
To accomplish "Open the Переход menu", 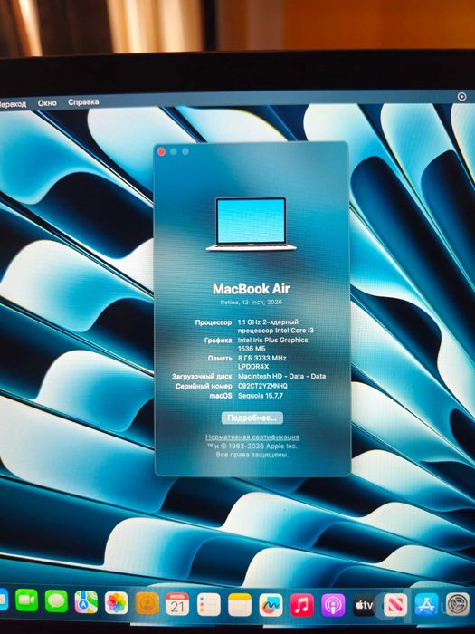I will pyautogui.click(x=14, y=104).
